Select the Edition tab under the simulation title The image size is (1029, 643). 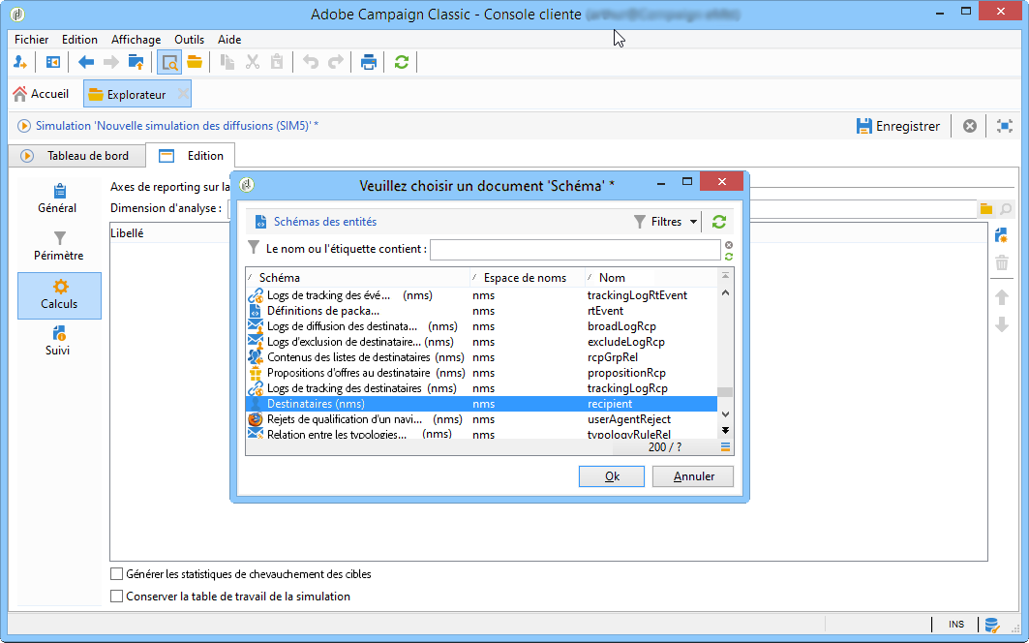[191, 156]
